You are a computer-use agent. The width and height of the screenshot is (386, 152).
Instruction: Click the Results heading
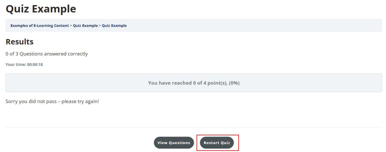(20, 42)
